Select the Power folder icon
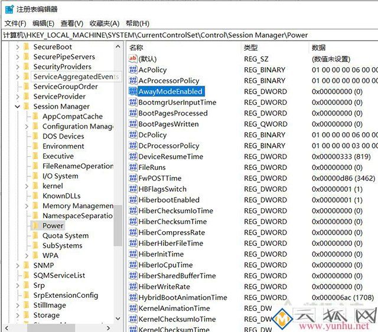This screenshot has width=378, height=332. point(35,226)
